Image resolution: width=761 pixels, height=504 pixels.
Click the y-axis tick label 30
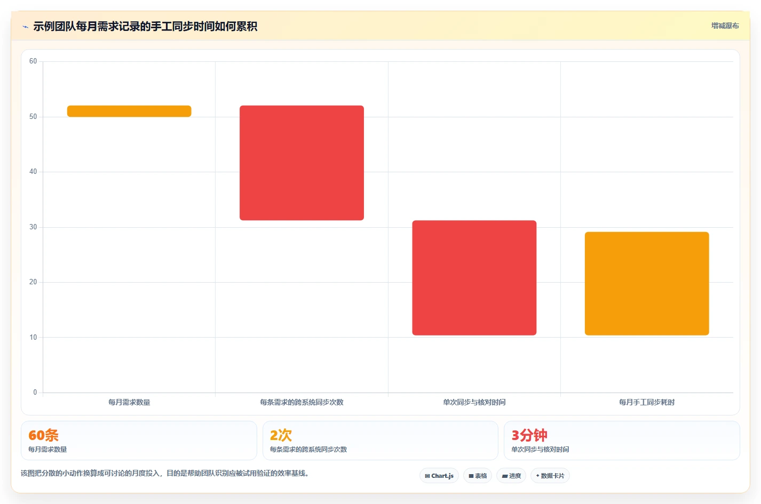click(33, 227)
